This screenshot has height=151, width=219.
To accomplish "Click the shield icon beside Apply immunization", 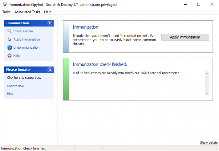I will point(9,39).
